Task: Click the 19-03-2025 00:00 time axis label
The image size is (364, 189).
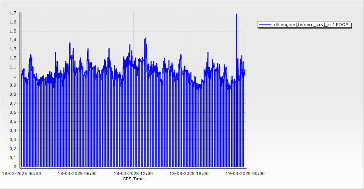Action: 245,174
